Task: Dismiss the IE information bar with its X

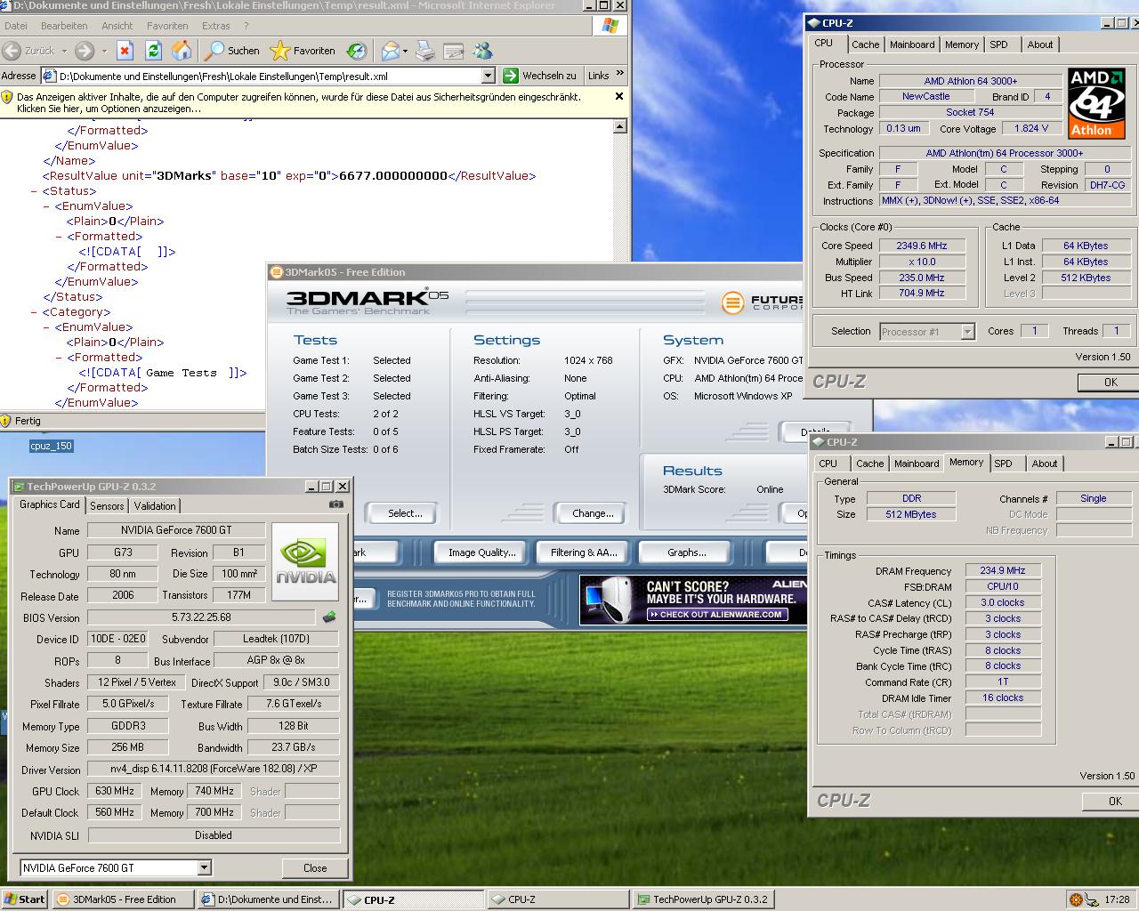Action: pyautogui.click(x=619, y=96)
